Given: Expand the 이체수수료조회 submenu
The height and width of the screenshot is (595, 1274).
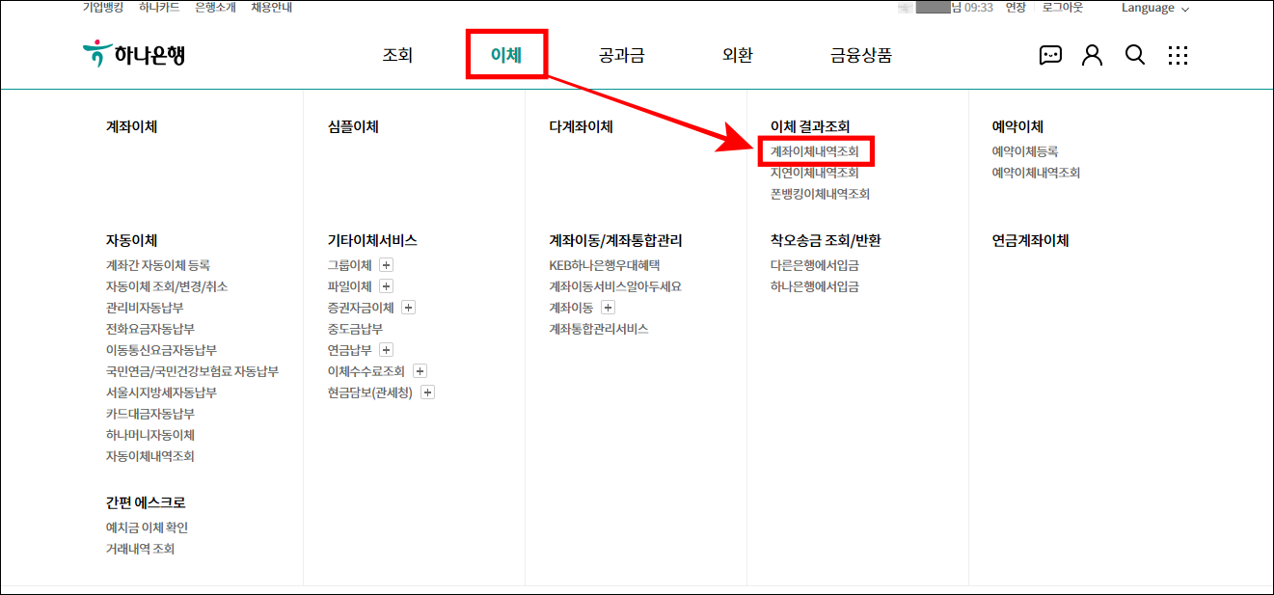Looking at the screenshot, I should coord(420,370).
